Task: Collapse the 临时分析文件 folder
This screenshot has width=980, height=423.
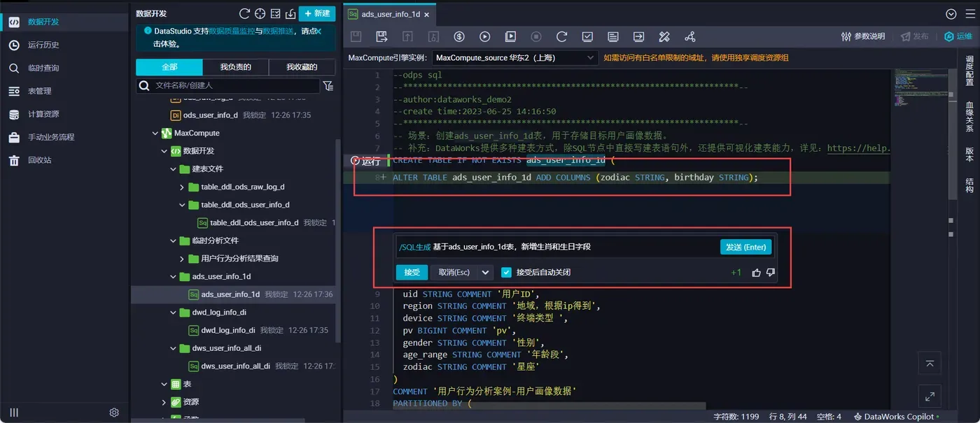Action: pos(174,241)
